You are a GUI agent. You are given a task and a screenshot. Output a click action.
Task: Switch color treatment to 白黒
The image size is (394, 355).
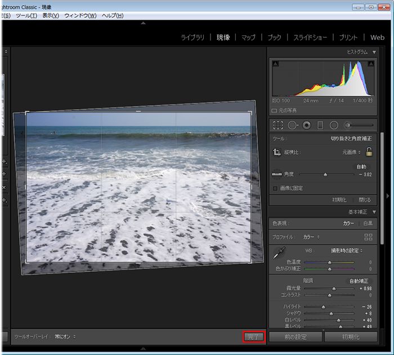click(x=368, y=223)
